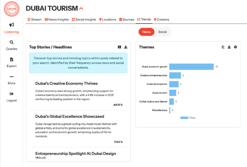Viewport: 247px width, 167px height.
Task: Click the Locus logo icon
Action: tap(11, 9)
